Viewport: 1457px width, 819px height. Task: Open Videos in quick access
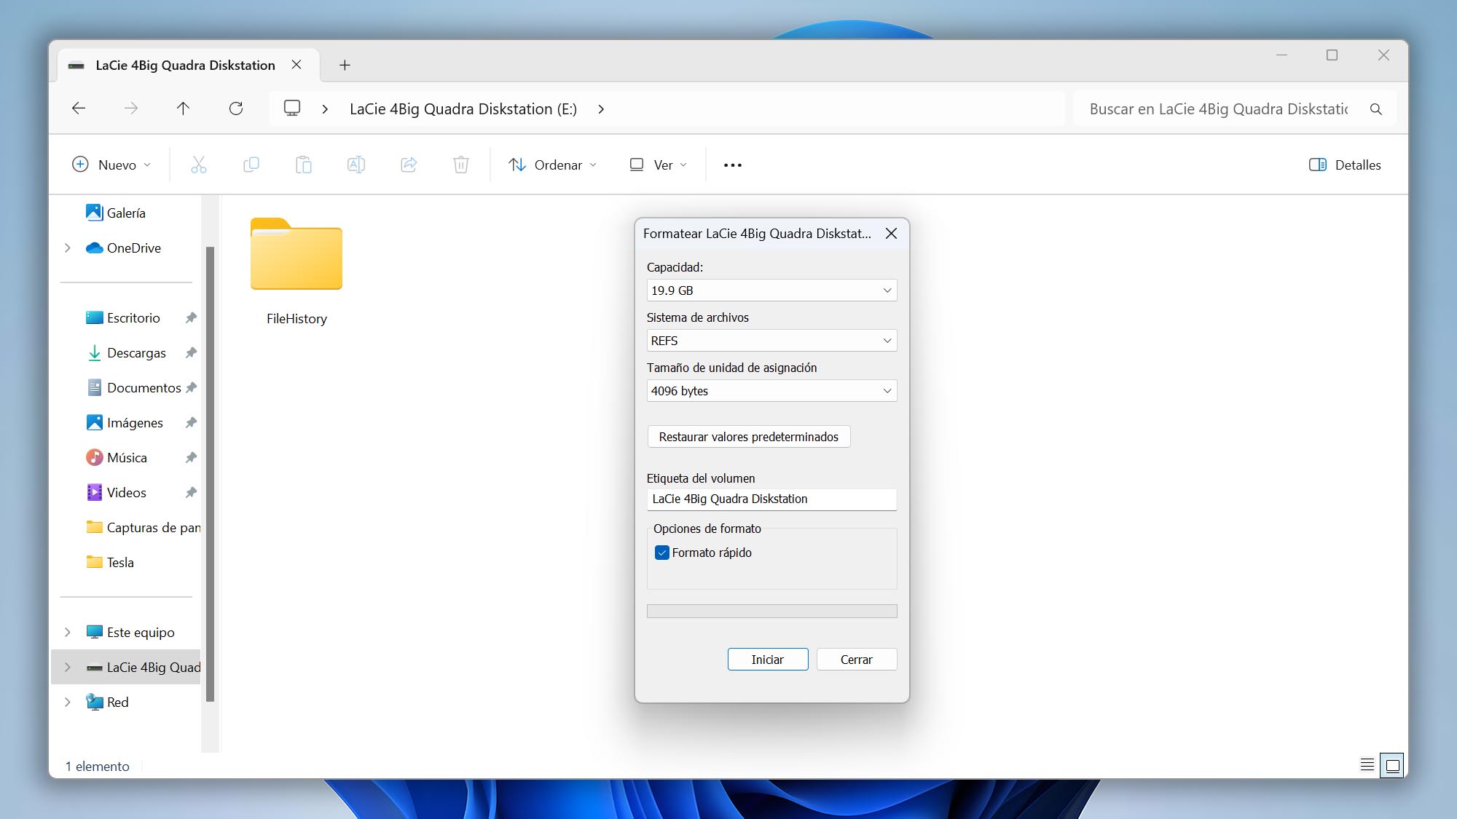[126, 493]
